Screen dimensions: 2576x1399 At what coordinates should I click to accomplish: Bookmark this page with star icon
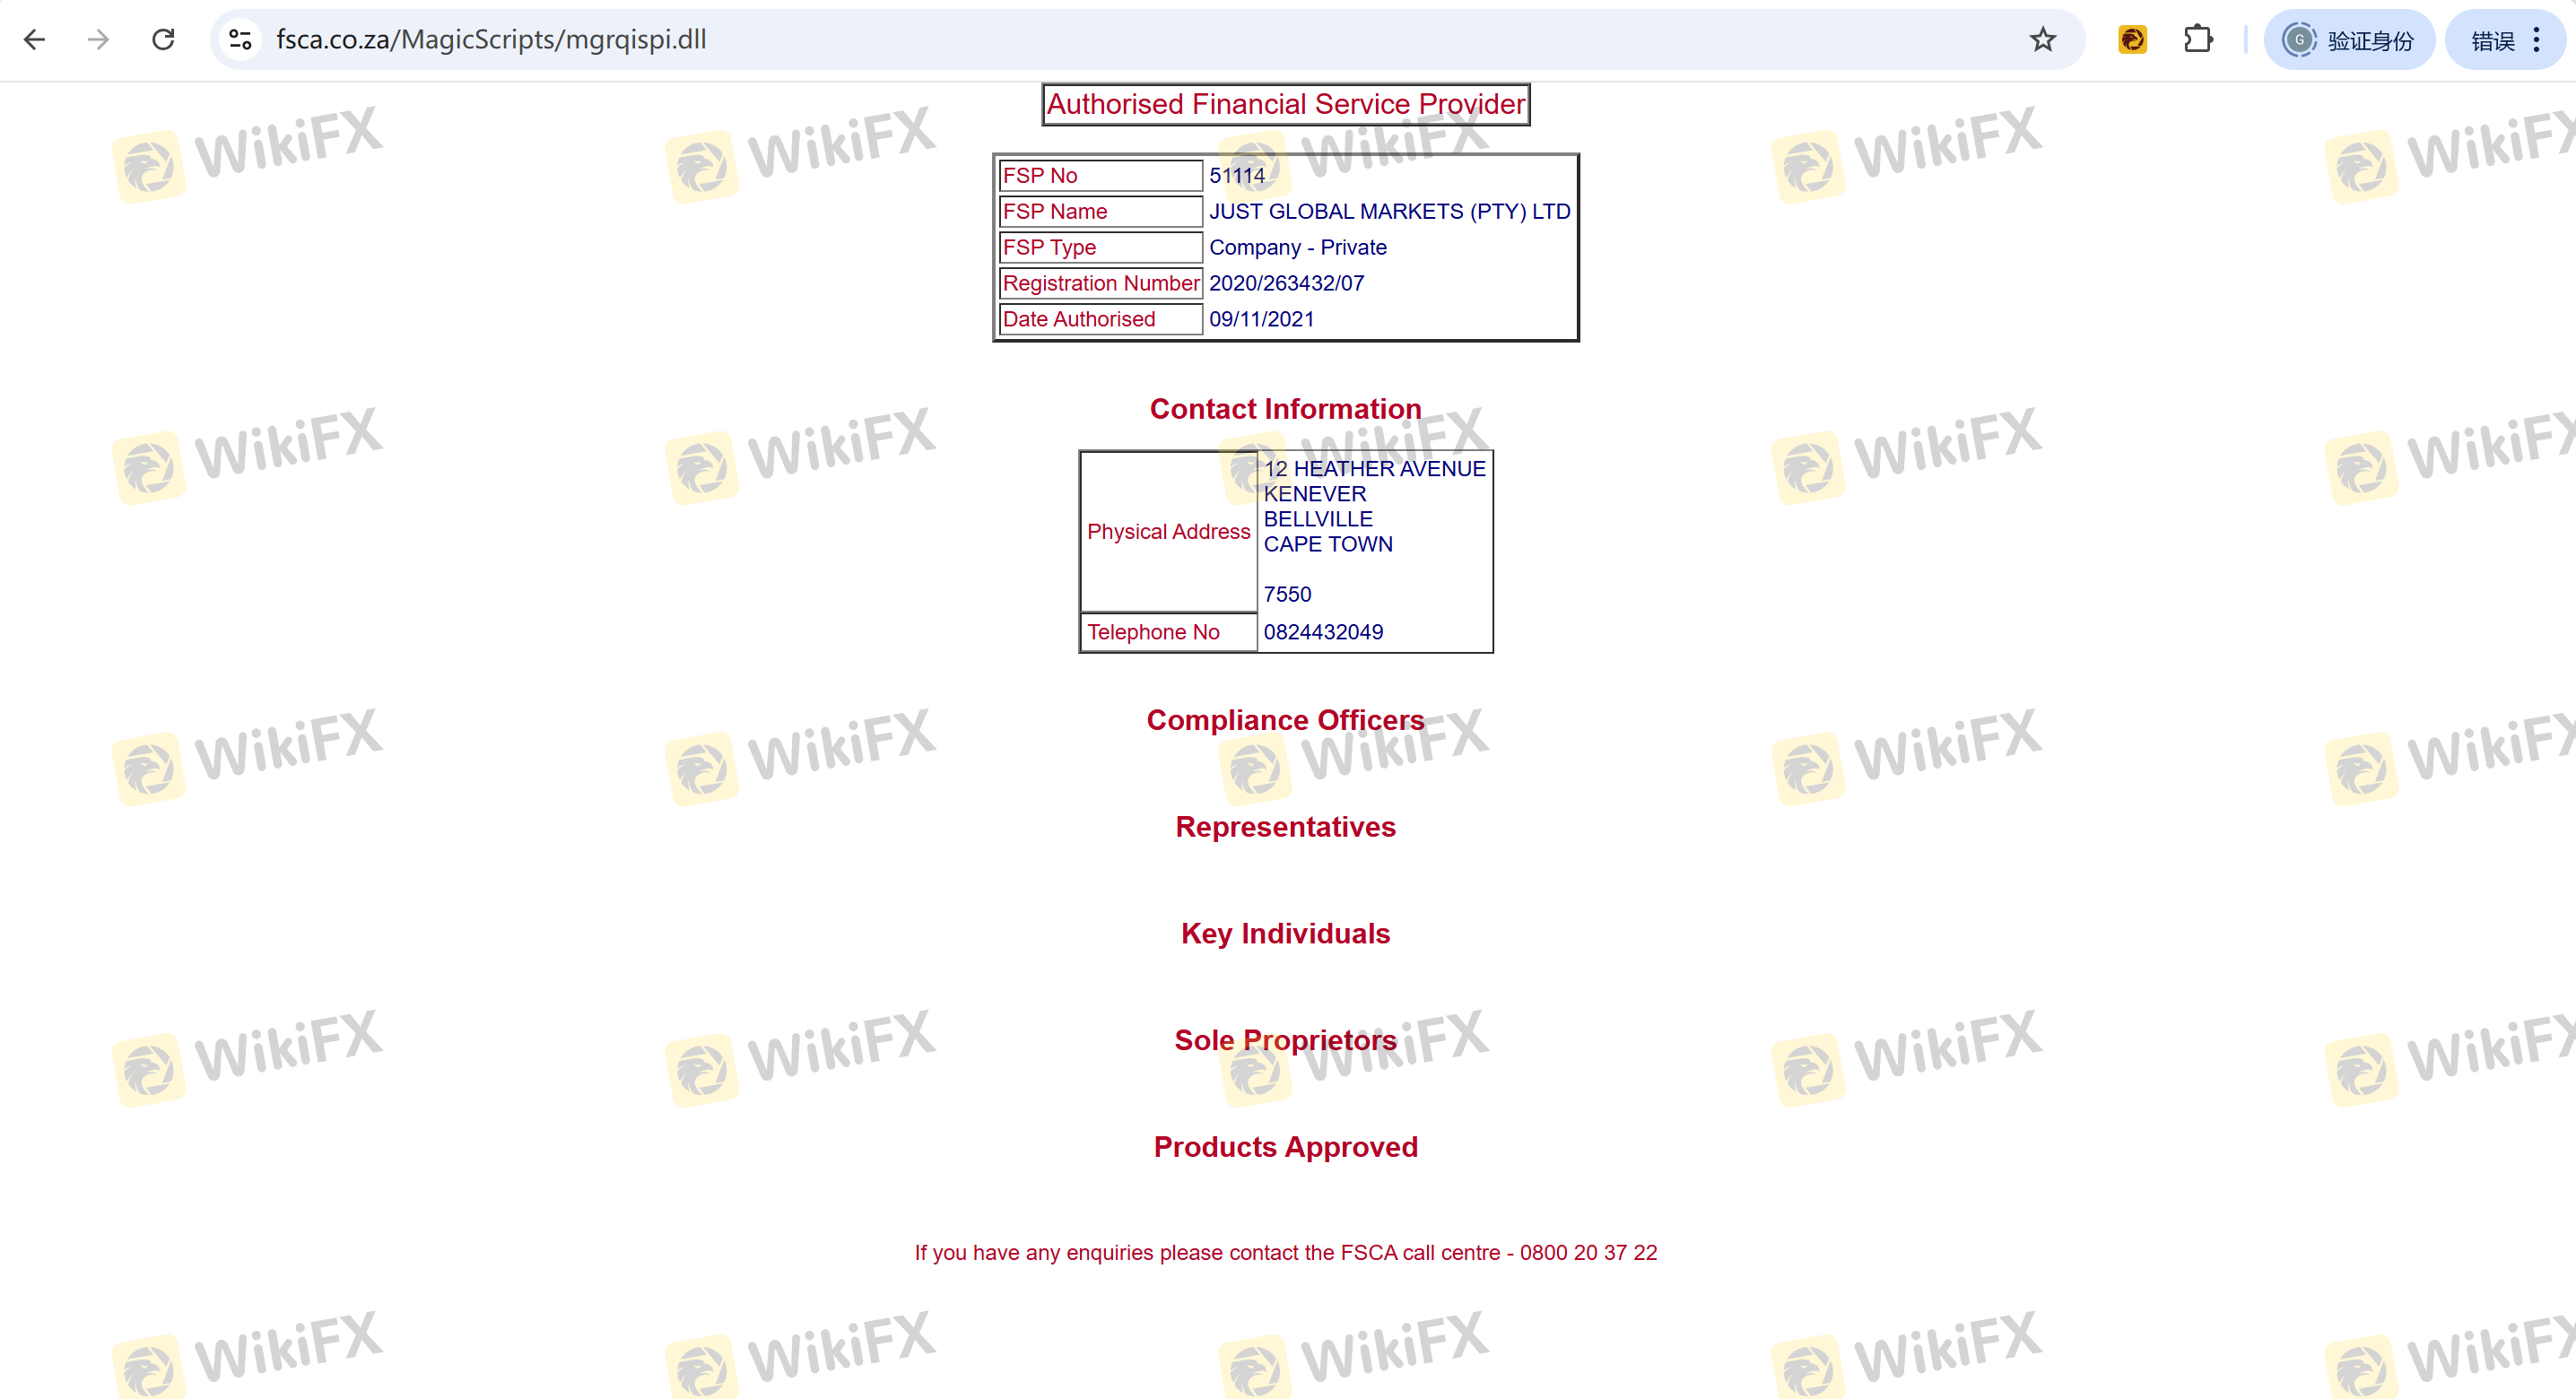point(2042,40)
